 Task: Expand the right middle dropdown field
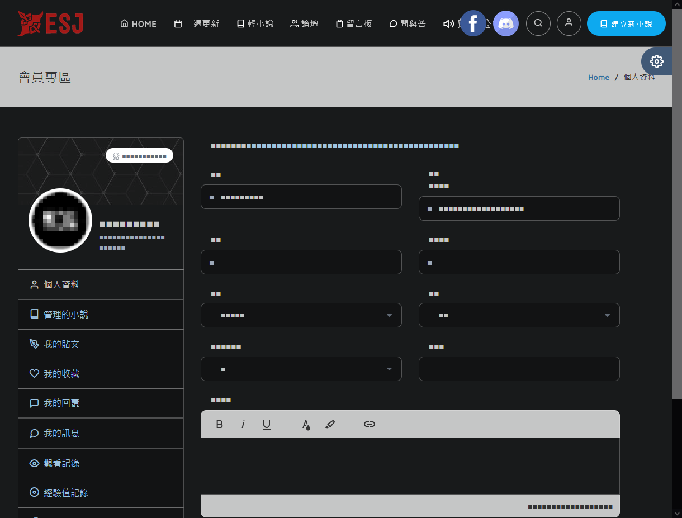[x=519, y=315]
